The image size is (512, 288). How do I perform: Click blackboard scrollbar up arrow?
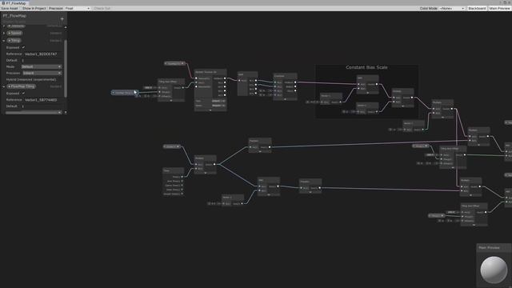(66, 27)
